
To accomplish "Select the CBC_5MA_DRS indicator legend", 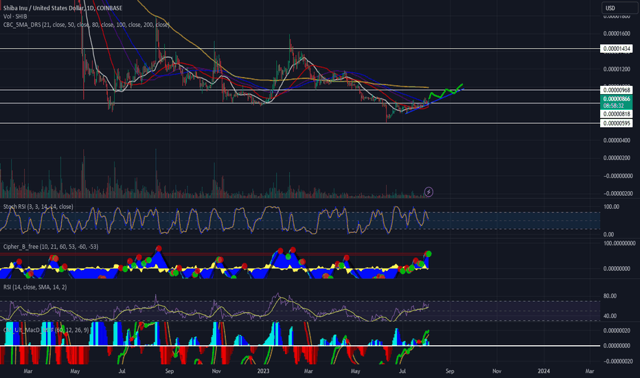I will click(x=86, y=25).
